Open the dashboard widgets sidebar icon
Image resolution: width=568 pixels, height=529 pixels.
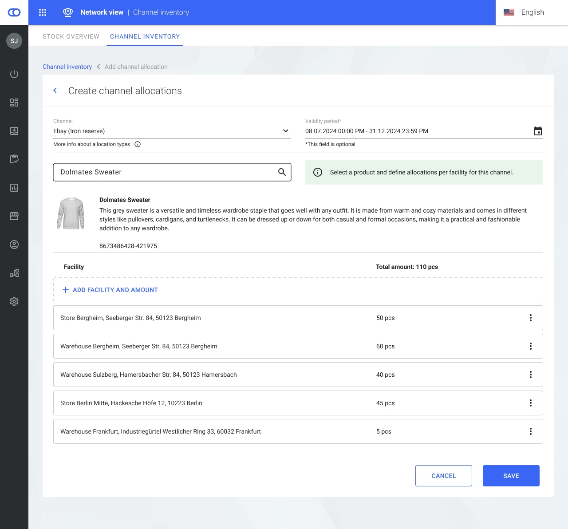click(x=14, y=103)
